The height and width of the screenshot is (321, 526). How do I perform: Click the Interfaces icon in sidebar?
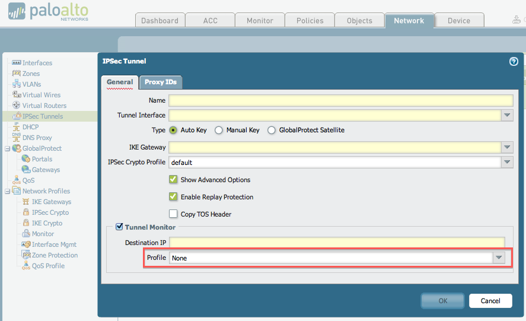click(x=17, y=63)
